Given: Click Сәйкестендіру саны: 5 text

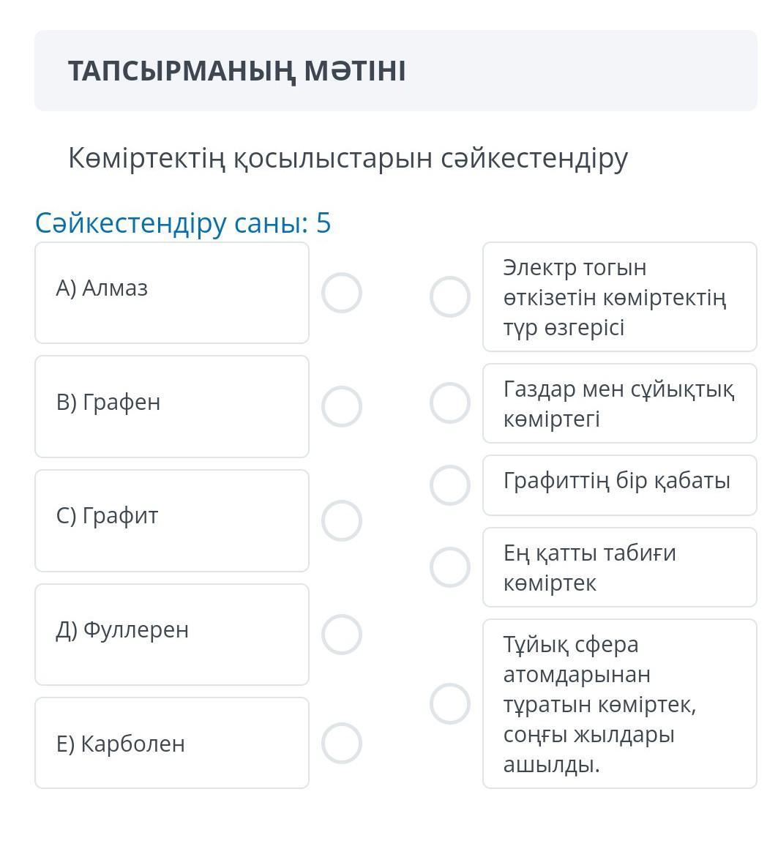Looking at the screenshot, I should (x=183, y=222).
